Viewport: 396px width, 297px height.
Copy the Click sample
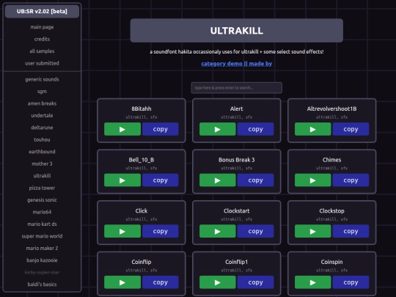click(161, 231)
